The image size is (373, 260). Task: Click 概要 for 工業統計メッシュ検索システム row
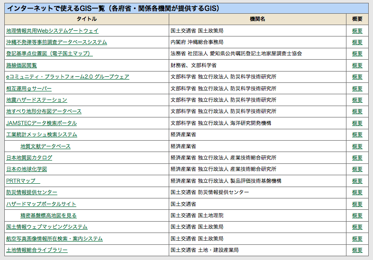coord(357,134)
